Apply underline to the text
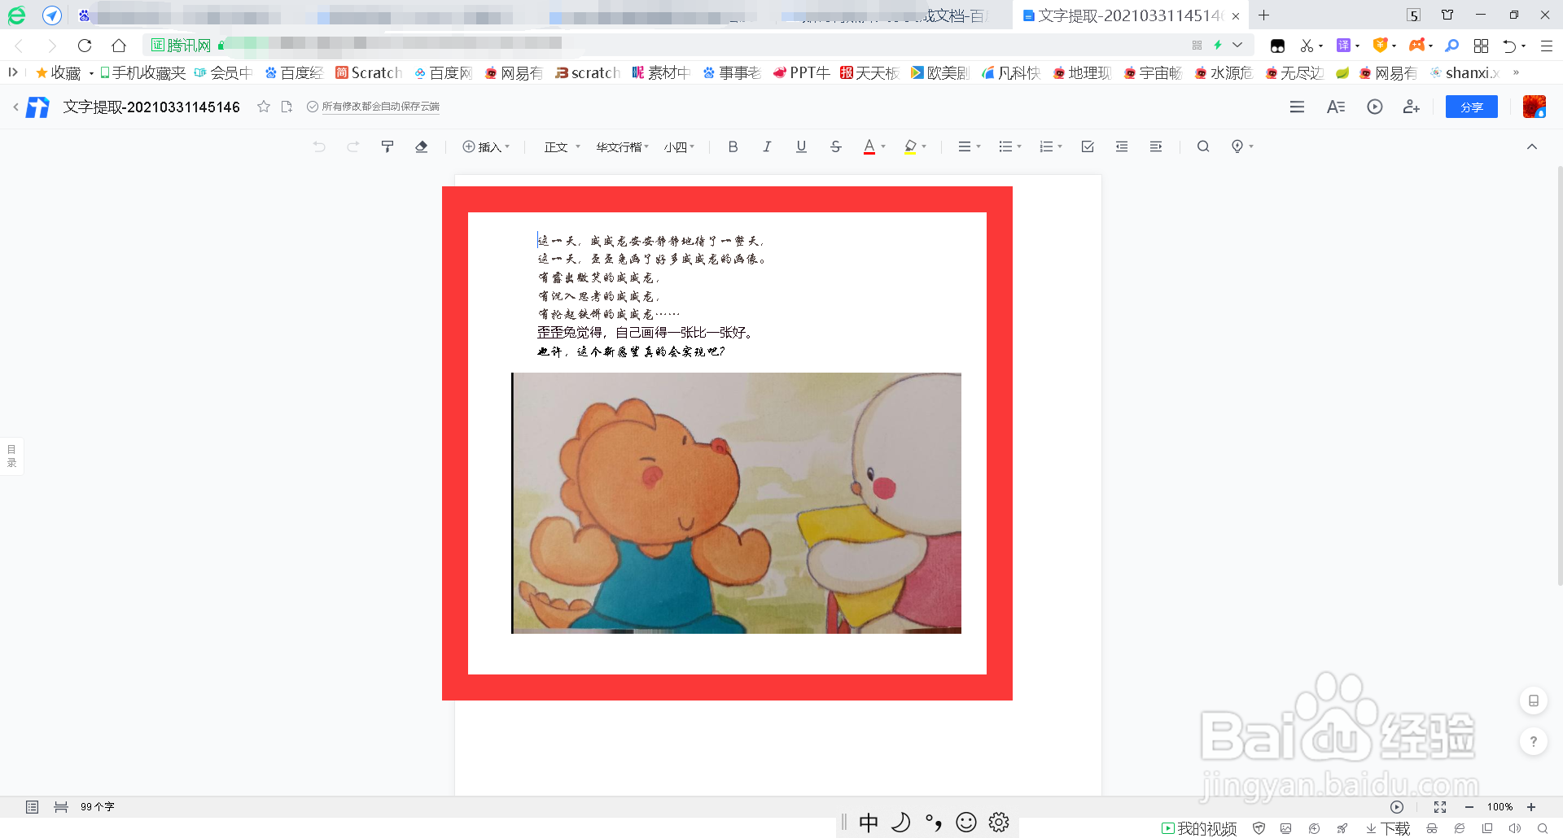 tap(801, 146)
